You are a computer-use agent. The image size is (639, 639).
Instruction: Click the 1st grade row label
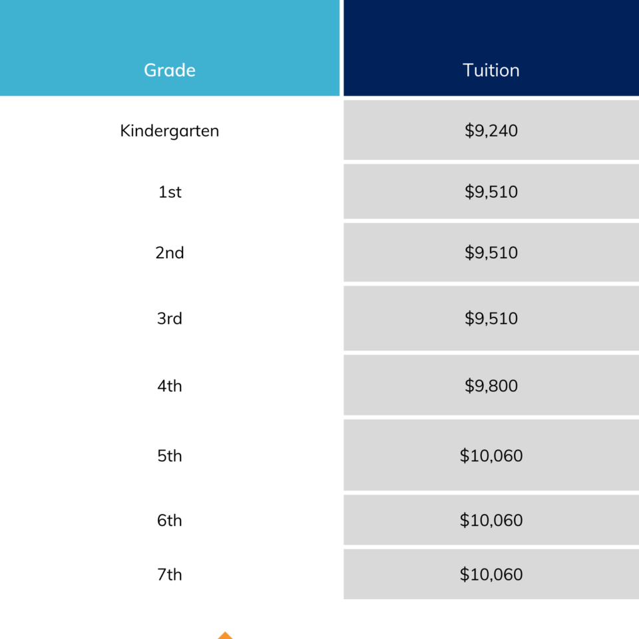click(x=170, y=192)
